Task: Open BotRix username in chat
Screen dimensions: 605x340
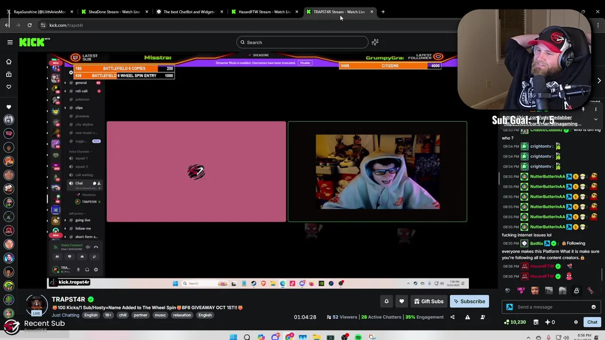Action: (x=536, y=244)
